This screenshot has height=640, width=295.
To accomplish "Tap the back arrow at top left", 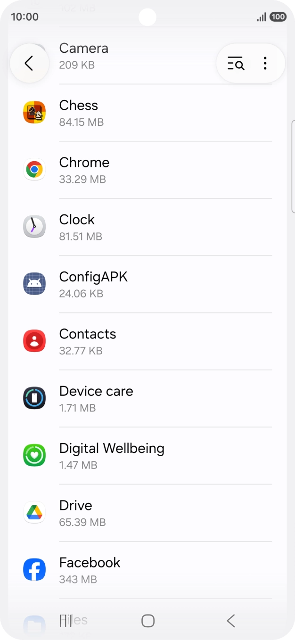I will click(x=29, y=63).
